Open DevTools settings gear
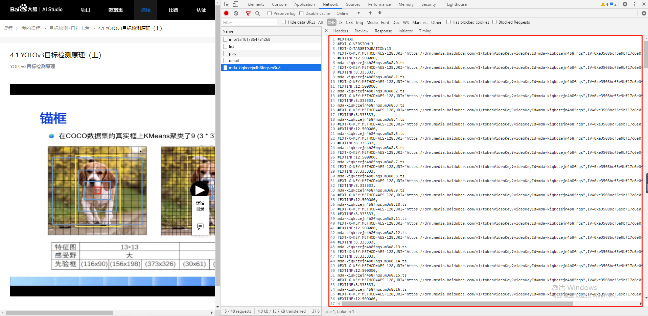 (x=625, y=4)
